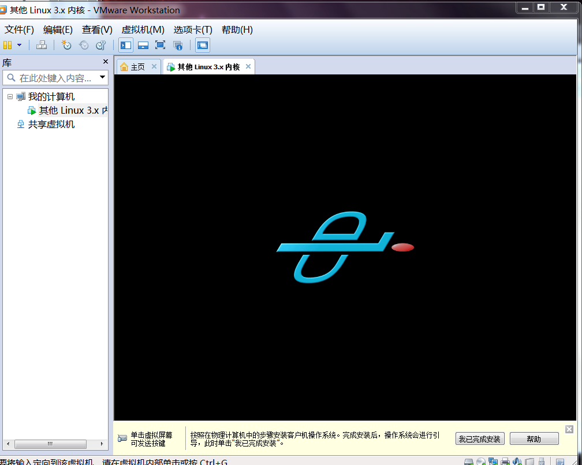Select the 其他 Linux 3.x VM in the library
Screen dimensions: 582x465
point(73,111)
